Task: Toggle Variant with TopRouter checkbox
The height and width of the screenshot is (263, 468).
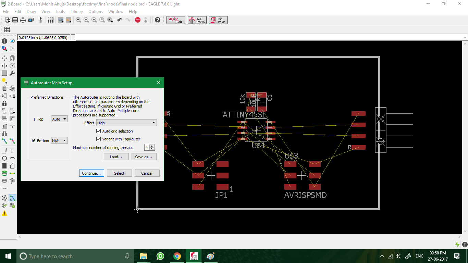Action: 99,139
